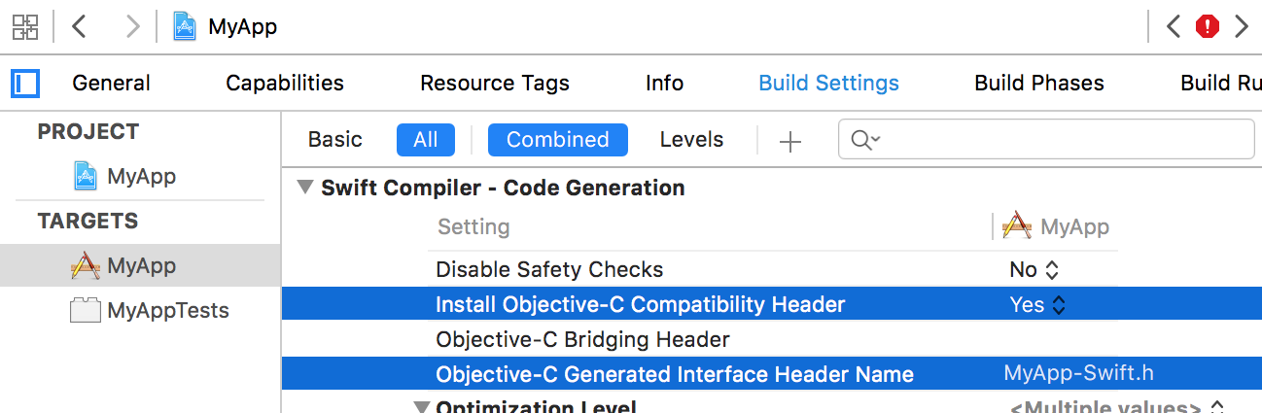Collapse Swift Compiler - Code Generation section

pyautogui.click(x=306, y=188)
